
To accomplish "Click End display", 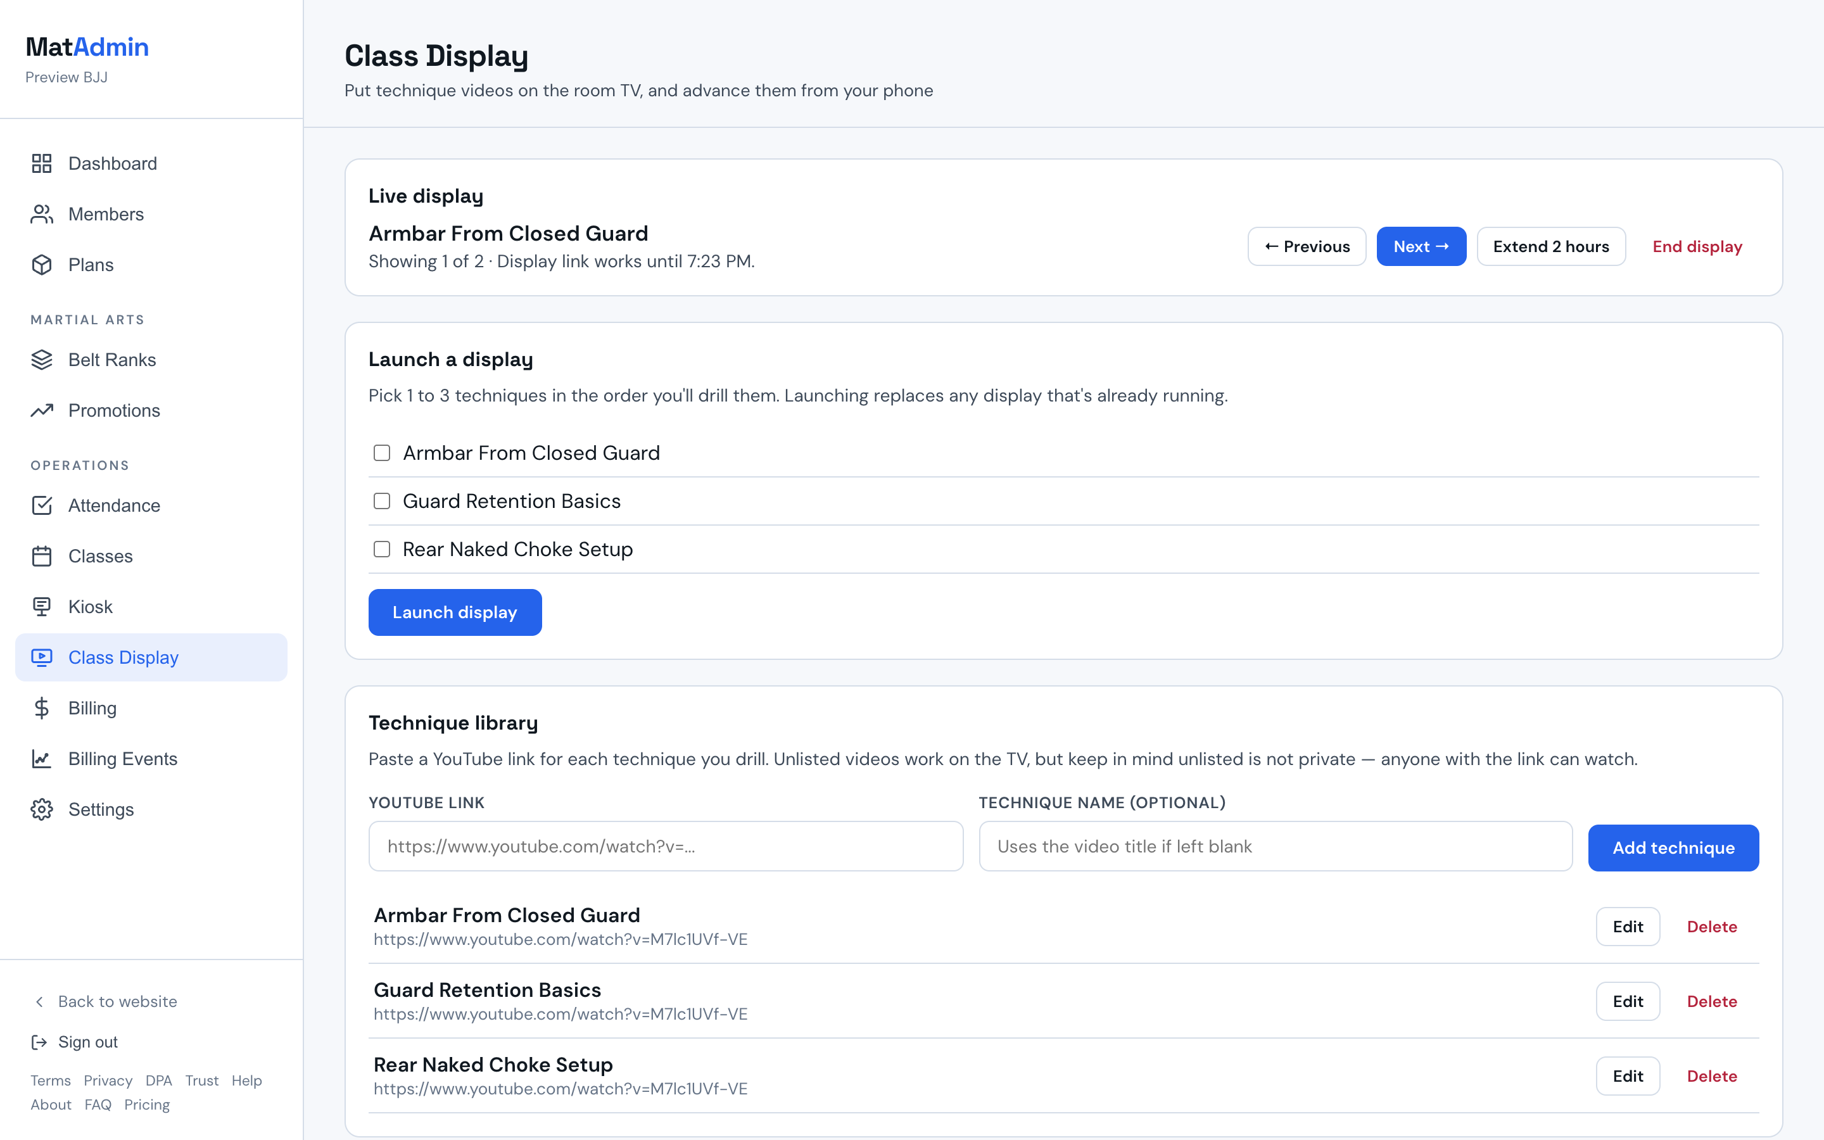I will pos(1697,246).
